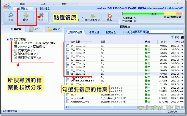Click the 929 b size cell
Viewport: 187px width, 116px height.
[x=163, y=95]
